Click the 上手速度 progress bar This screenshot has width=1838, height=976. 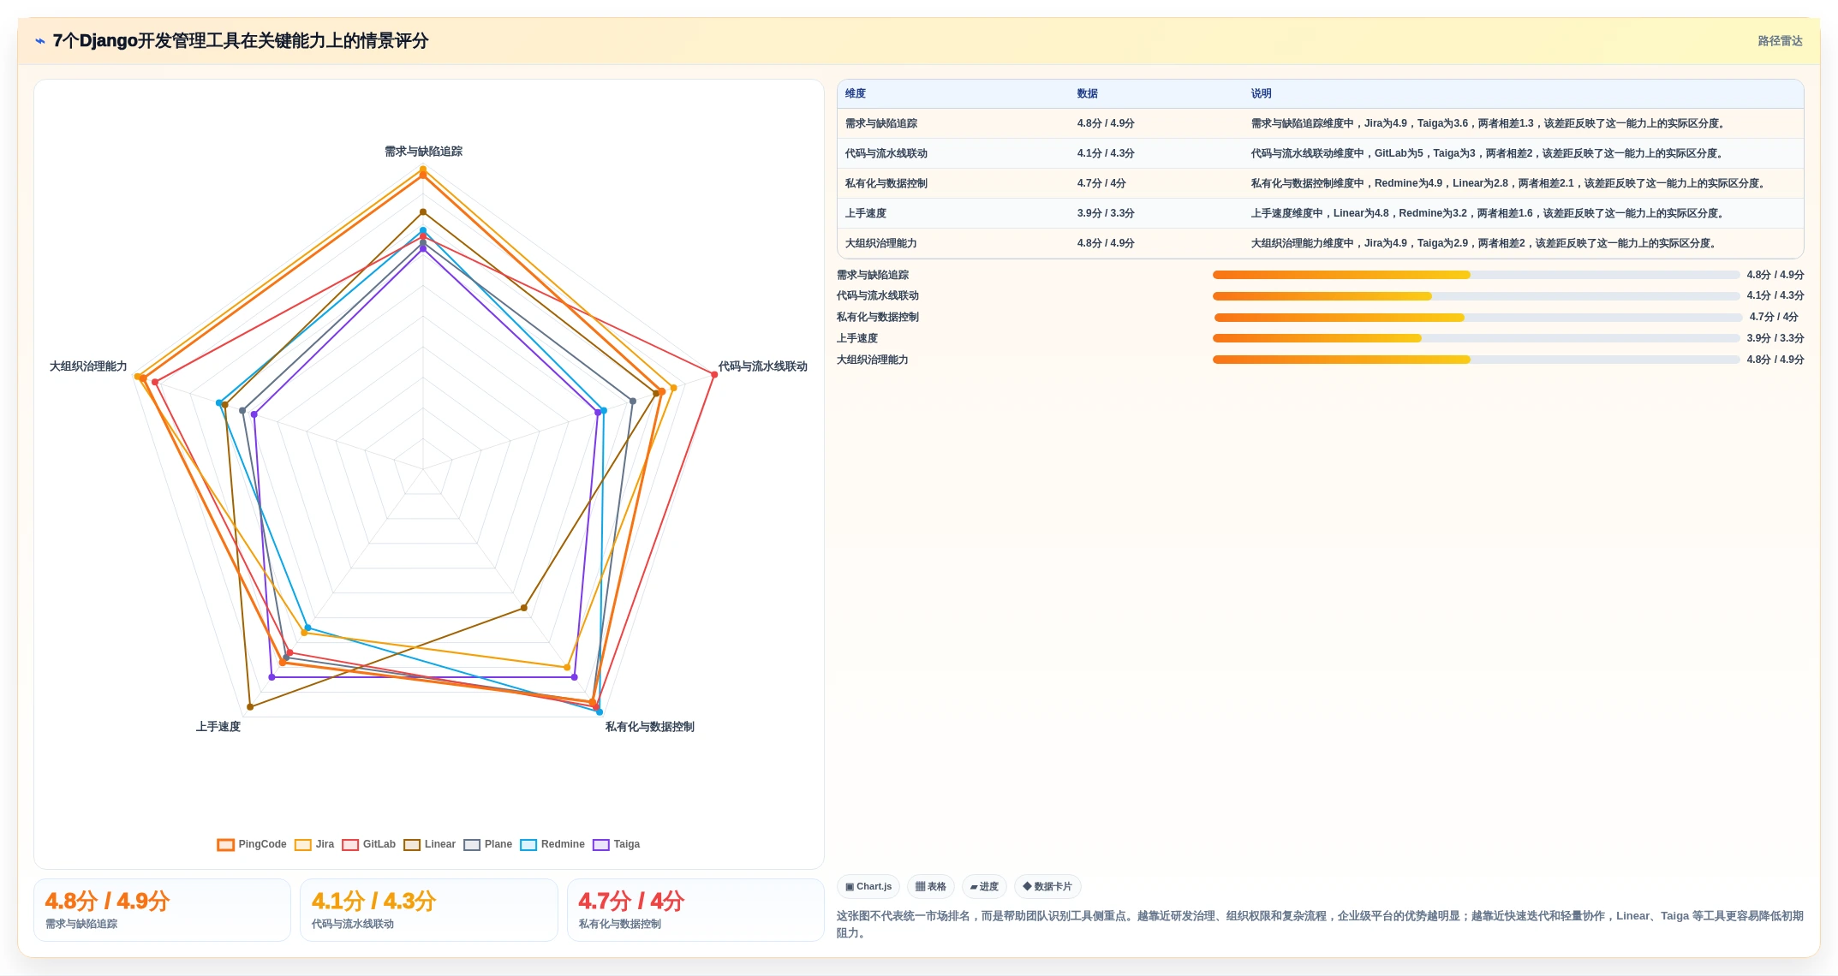coord(1476,338)
